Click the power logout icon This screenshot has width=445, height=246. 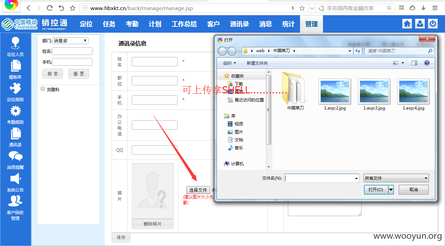(433, 24)
